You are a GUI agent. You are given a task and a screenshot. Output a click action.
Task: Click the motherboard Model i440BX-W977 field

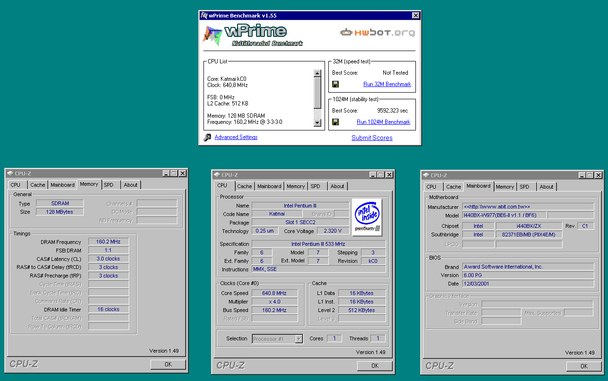point(504,215)
